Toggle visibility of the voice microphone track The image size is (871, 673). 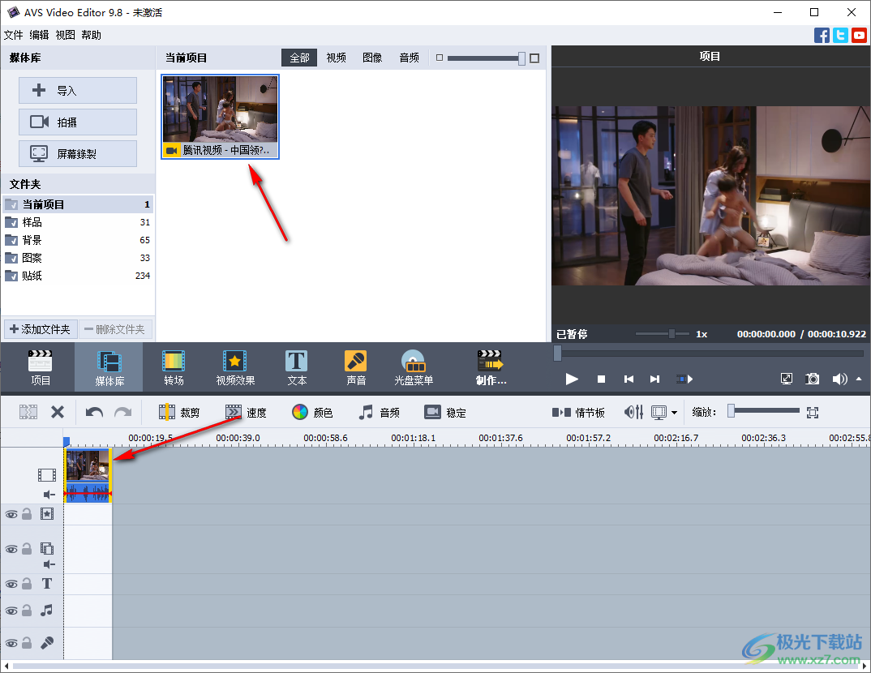(11, 643)
